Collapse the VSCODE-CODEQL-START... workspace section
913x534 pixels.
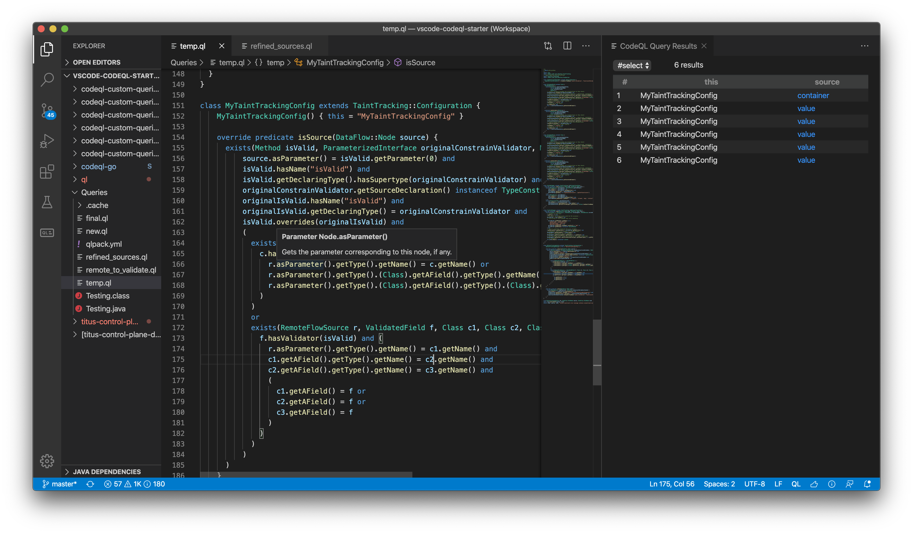pos(111,75)
